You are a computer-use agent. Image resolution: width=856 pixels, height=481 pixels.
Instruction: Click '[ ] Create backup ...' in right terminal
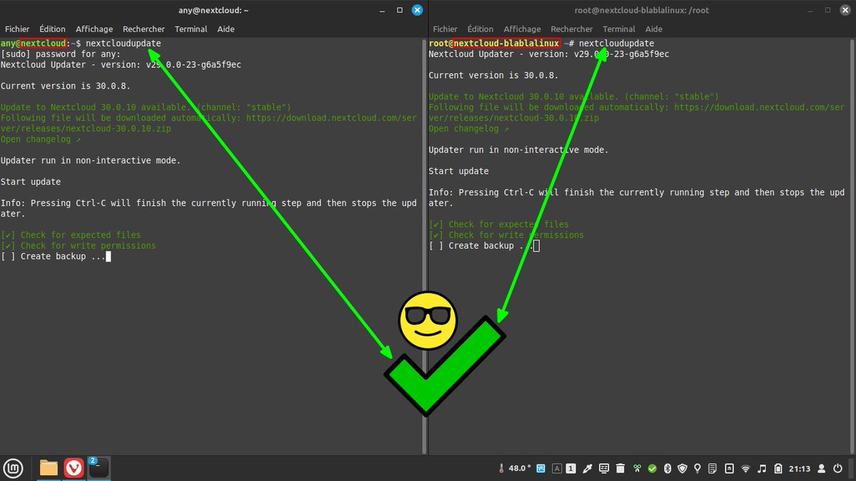coord(481,246)
